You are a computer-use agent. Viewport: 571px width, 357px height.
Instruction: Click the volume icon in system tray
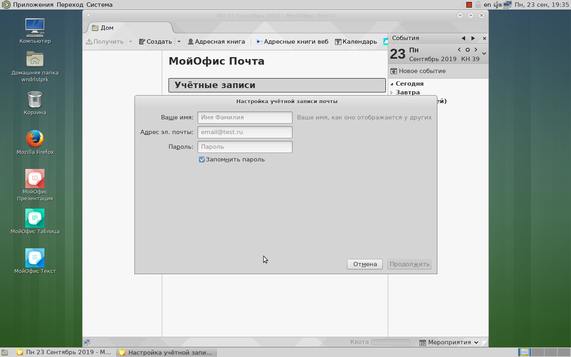pyautogui.click(x=498, y=5)
